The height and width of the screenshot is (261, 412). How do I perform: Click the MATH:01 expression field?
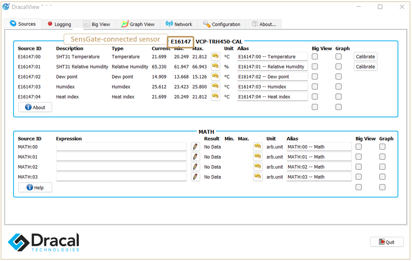121,157
